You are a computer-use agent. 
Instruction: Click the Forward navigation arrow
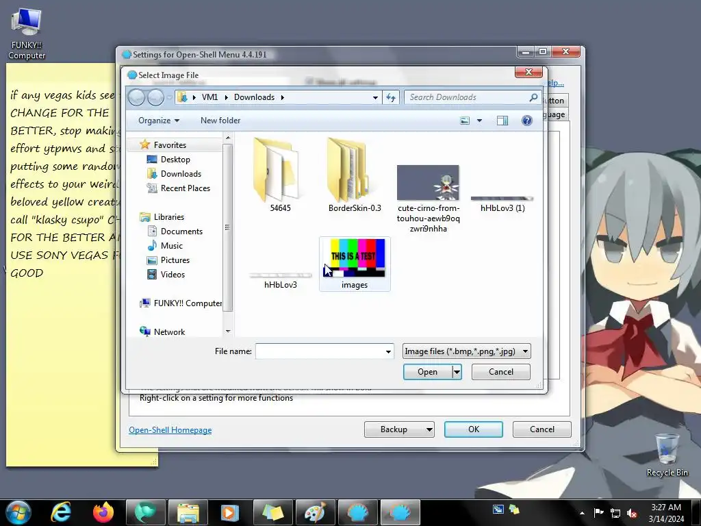point(155,97)
